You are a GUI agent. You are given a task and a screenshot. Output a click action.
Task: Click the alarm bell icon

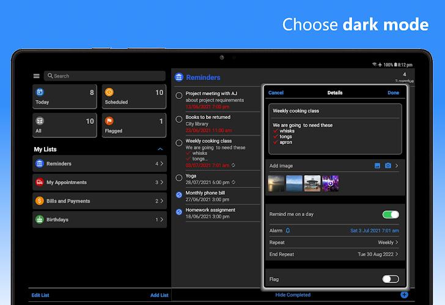point(288,231)
